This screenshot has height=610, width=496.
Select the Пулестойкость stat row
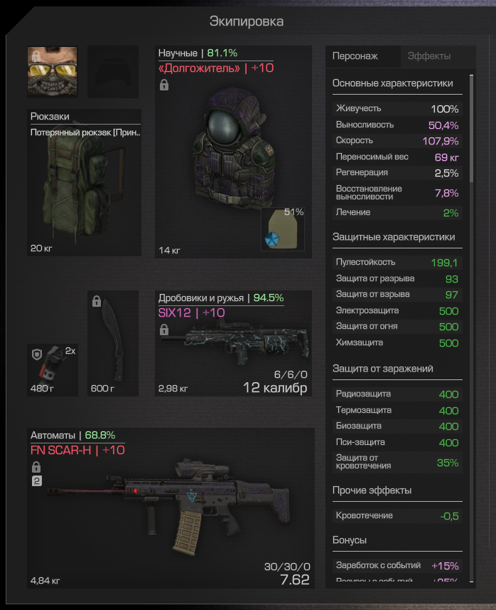(397, 263)
